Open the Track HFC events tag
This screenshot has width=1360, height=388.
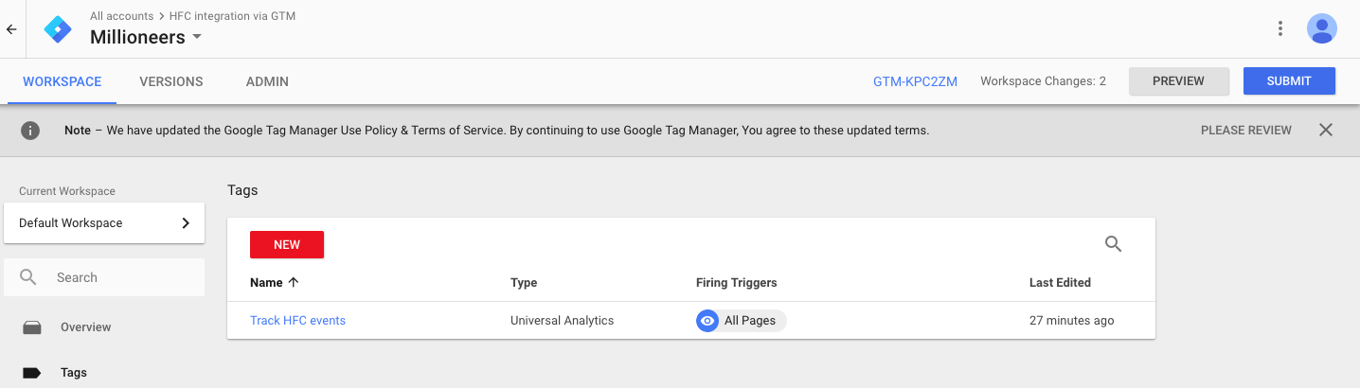pyautogui.click(x=297, y=321)
